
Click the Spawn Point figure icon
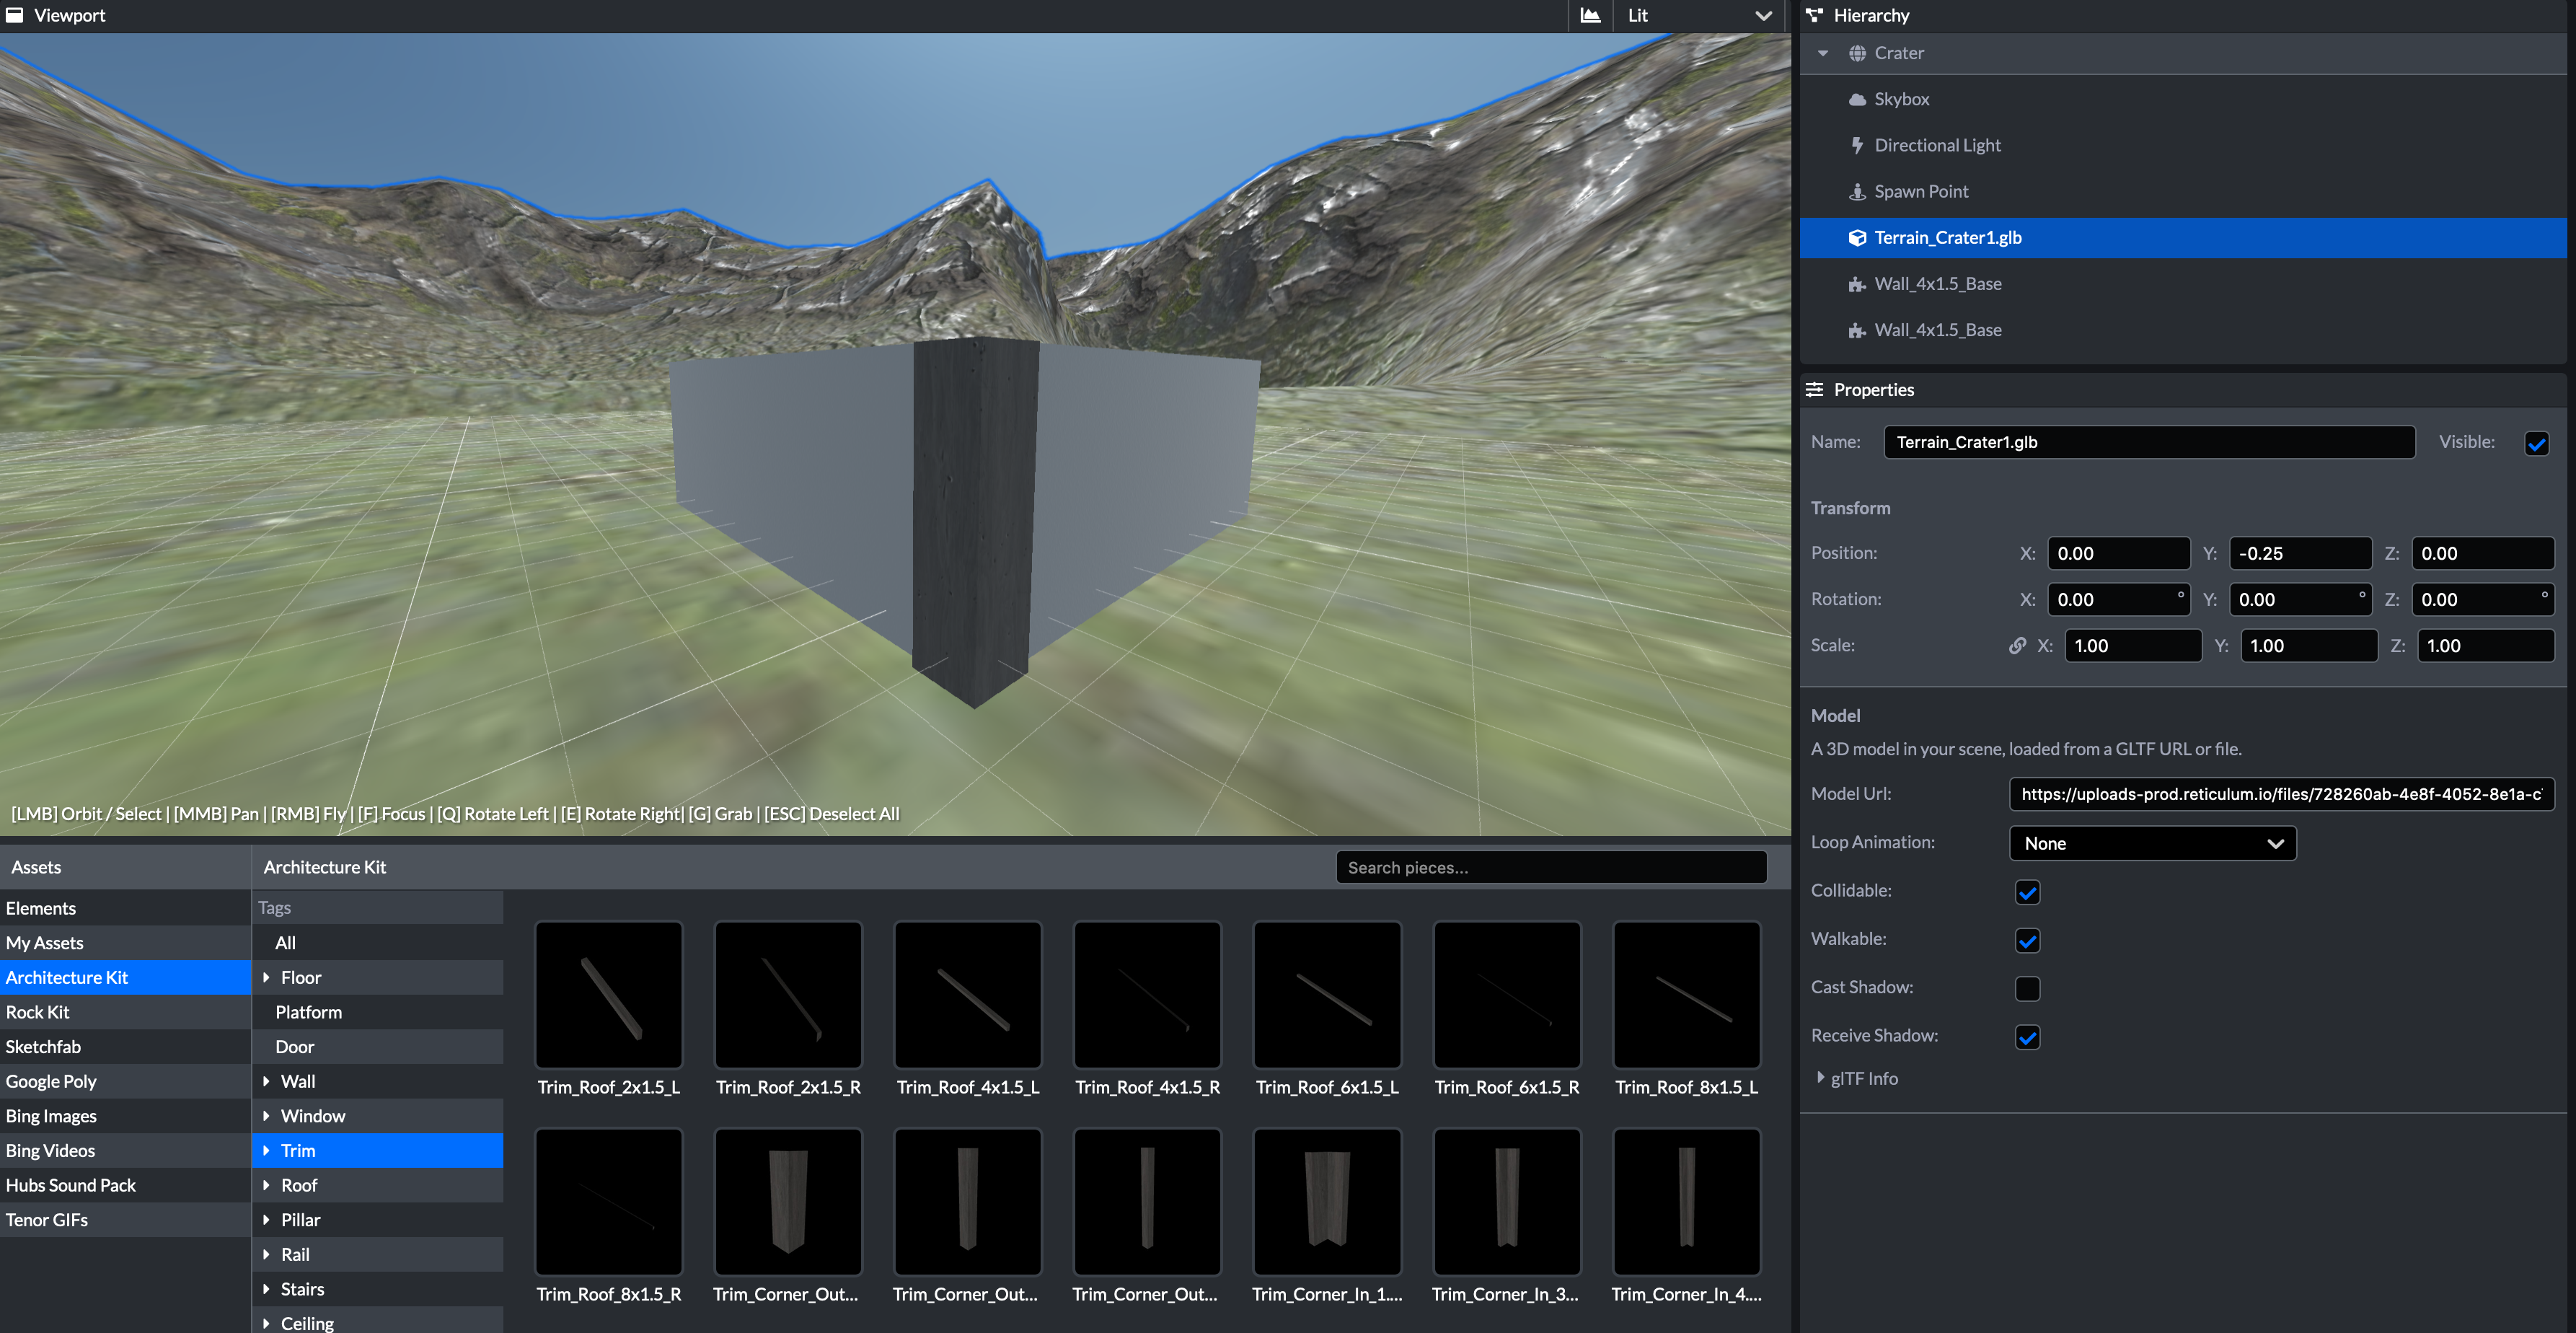click(x=1857, y=191)
